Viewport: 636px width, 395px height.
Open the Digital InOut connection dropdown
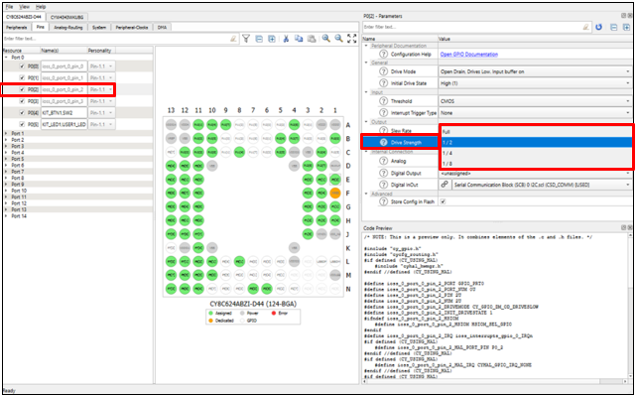[541, 185]
